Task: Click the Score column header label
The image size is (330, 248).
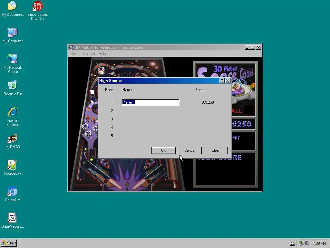Action: [200, 90]
